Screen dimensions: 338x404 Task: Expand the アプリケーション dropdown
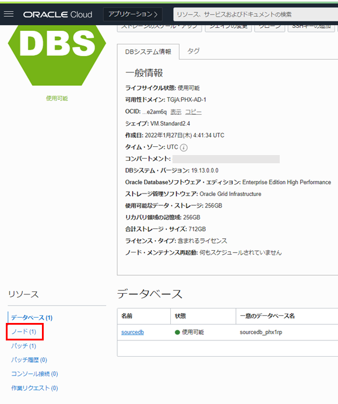pyautogui.click(x=133, y=14)
